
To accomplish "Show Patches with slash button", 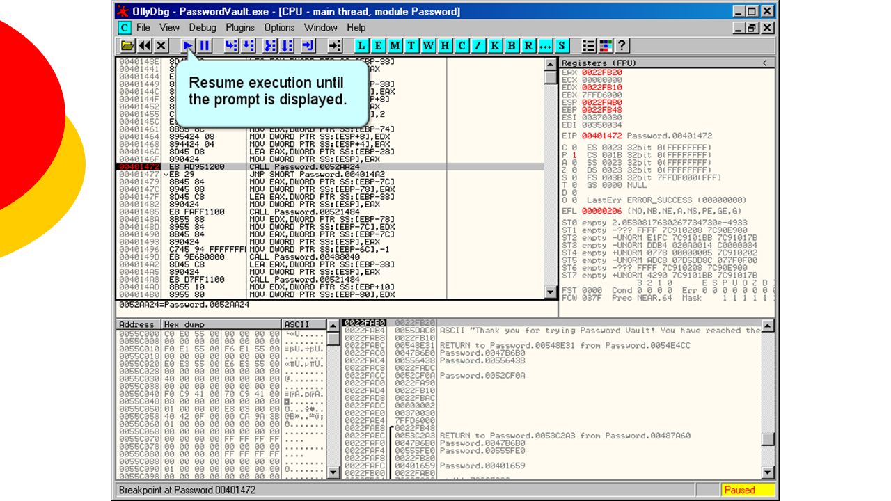I will tap(478, 46).
